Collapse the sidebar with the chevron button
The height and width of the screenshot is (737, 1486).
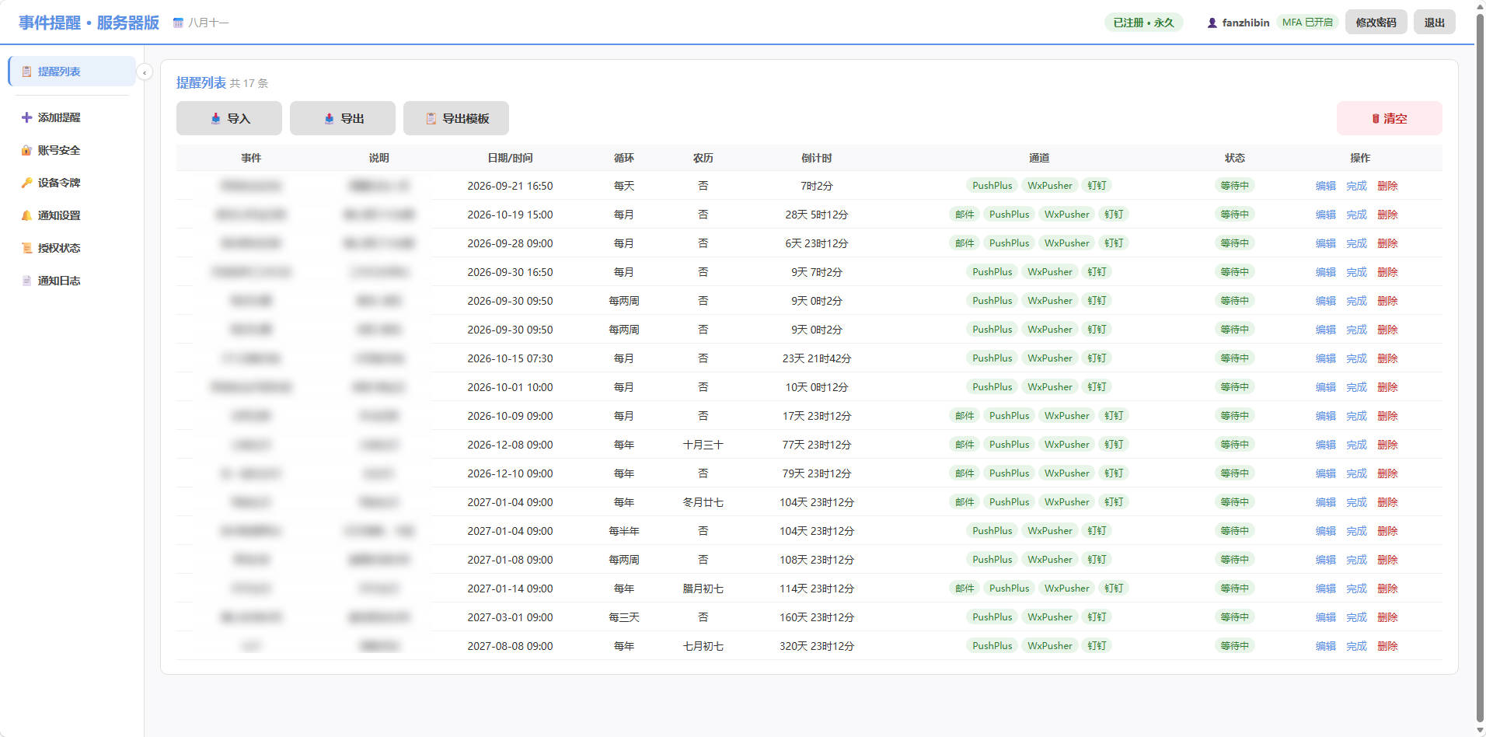coord(145,72)
